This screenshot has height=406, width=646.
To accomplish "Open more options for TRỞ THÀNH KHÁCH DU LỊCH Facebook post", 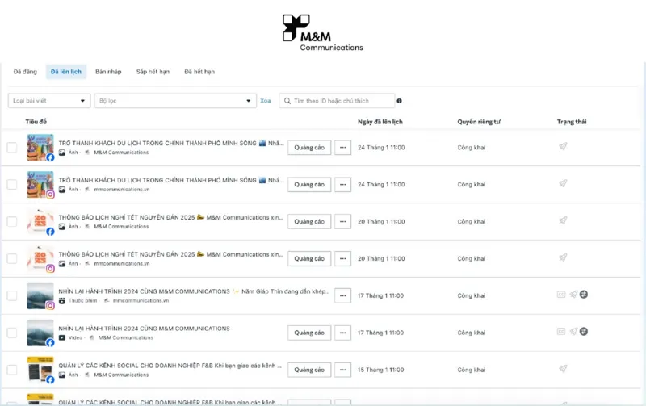I will point(342,148).
